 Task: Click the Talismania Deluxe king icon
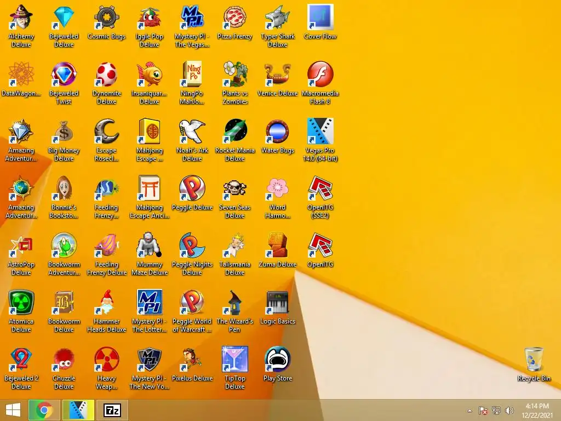pyautogui.click(x=234, y=245)
